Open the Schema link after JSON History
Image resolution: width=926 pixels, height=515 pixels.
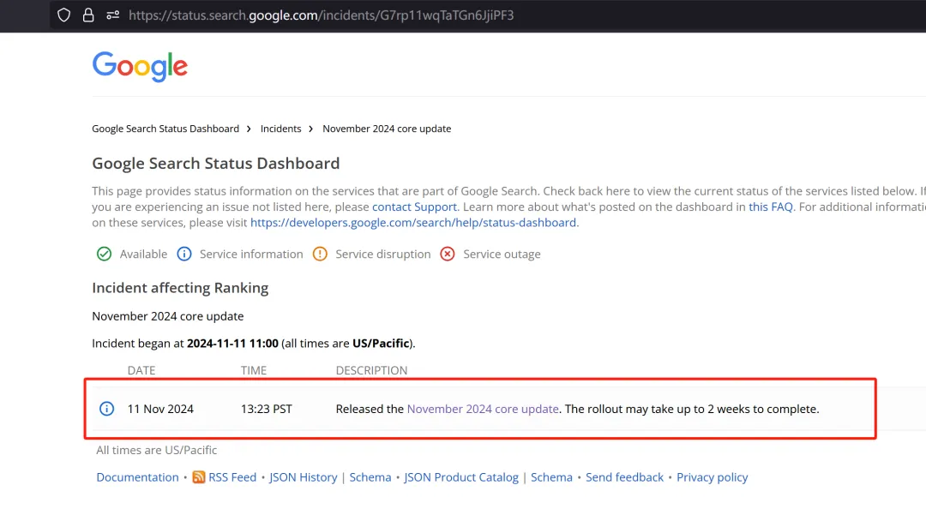click(370, 477)
